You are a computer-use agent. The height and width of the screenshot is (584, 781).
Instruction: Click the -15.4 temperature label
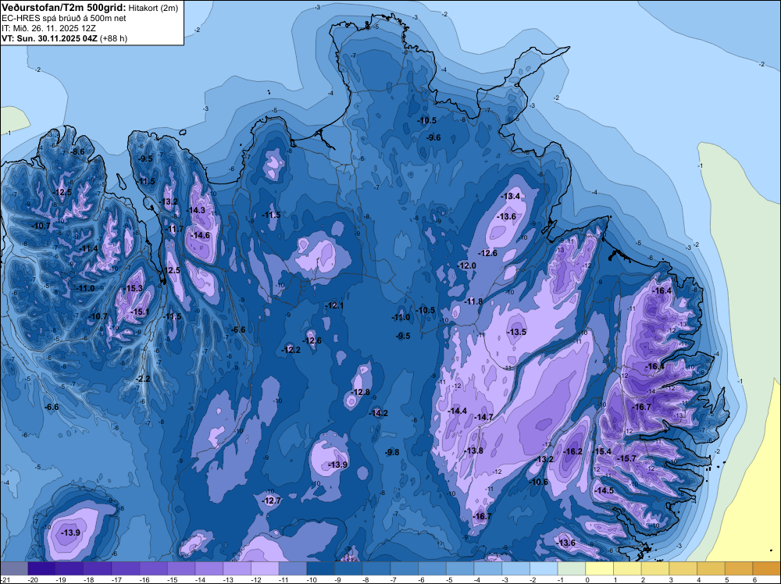pyautogui.click(x=602, y=451)
